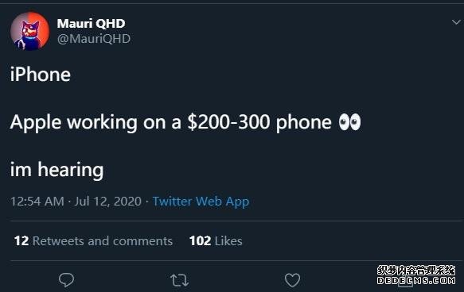The image size is (464, 292).
Task: Click the 'im hearing' tweet line
Action: (57, 170)
